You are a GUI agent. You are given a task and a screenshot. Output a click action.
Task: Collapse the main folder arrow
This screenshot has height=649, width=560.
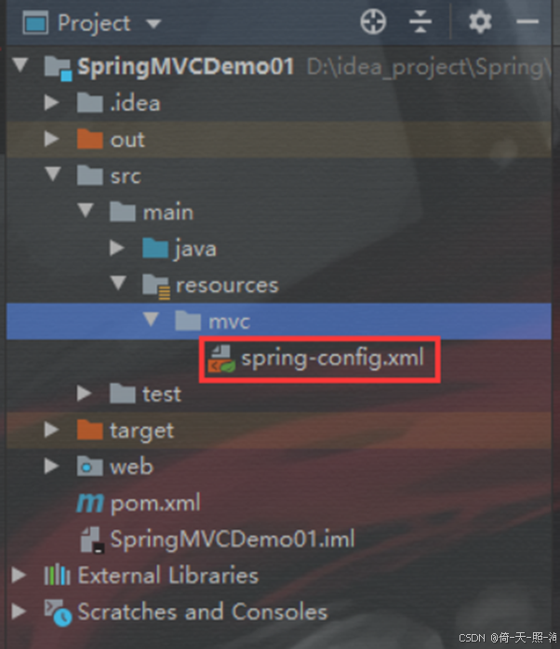pos(86,211)
